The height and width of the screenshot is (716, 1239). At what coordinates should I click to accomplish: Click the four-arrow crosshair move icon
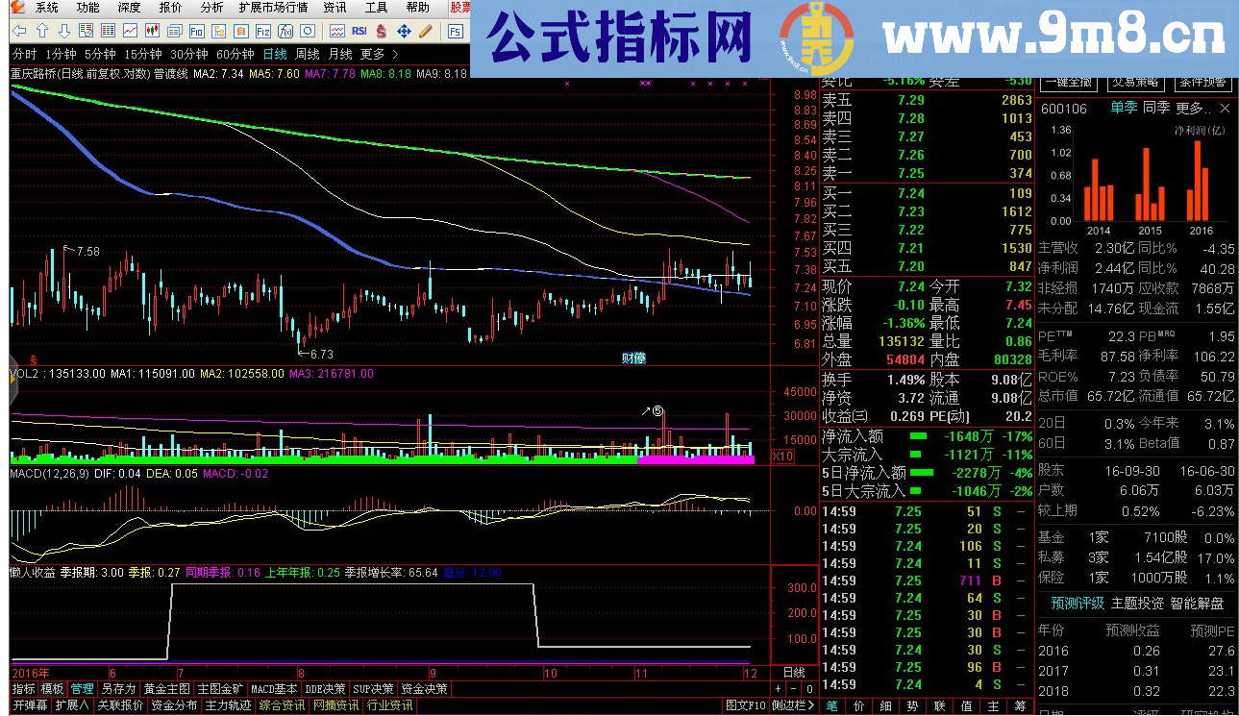point(404,31)
